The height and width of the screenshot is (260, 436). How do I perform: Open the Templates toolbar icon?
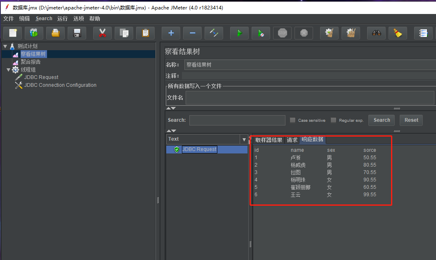(x=34, y=33)
